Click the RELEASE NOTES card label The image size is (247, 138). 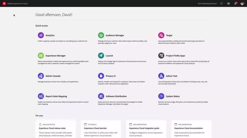49,125
